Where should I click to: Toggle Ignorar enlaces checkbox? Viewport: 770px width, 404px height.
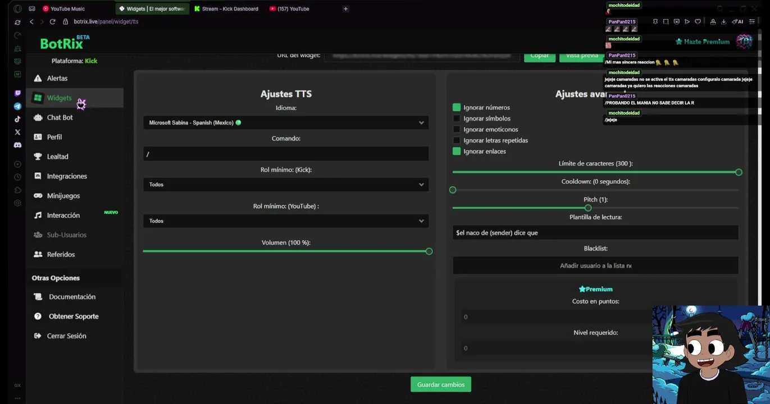click(x=457, y=151)
